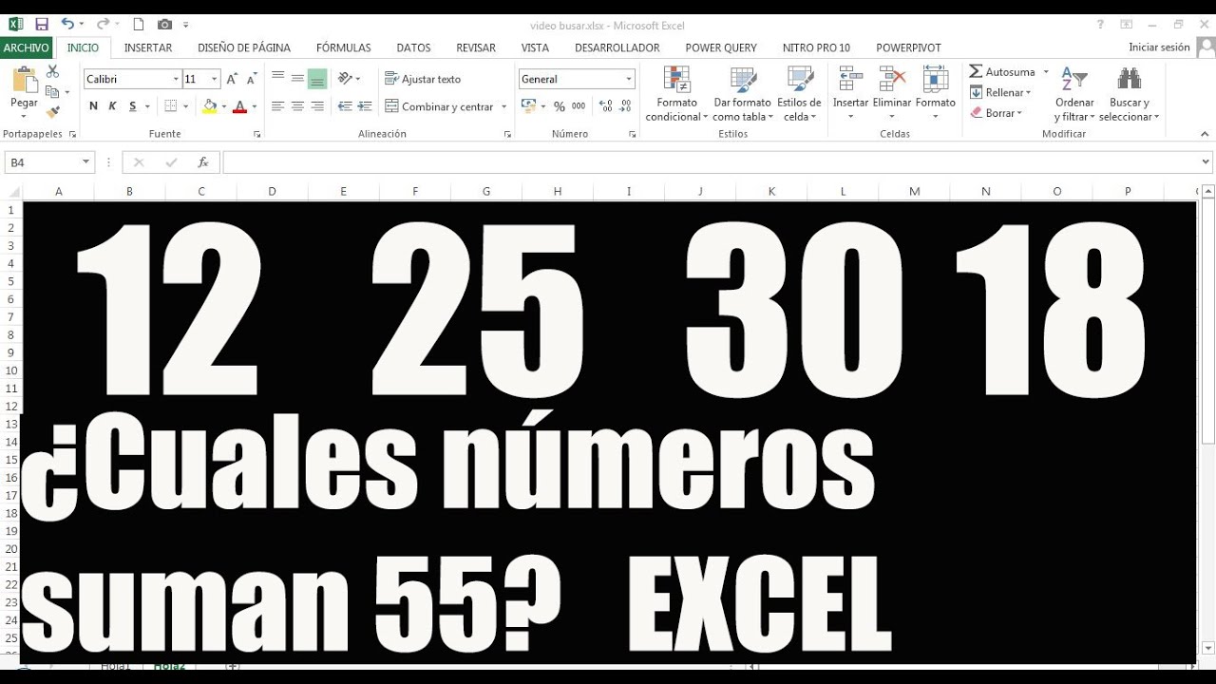Image resolution: width=1216 pixels, height=684 pixels.
Task: Paste using the Pegar clipboard icon
Action: [x=24, y=80]
